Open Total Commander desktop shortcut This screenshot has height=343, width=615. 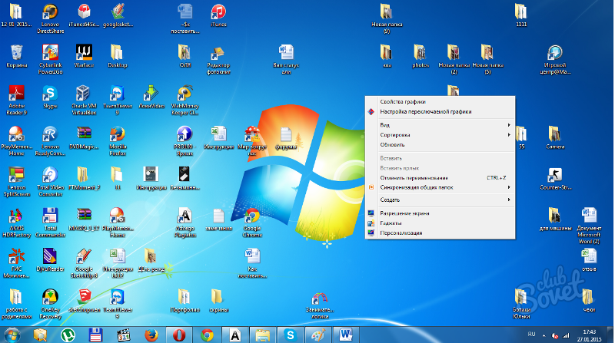(50, 216)
